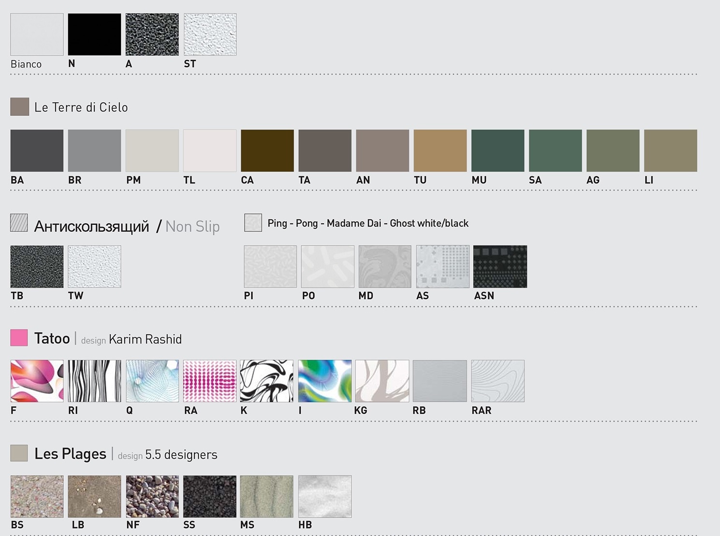Select the tan TU color swatch
The image size is (720, 536).
pyautogui.click(x=440, y=150)
